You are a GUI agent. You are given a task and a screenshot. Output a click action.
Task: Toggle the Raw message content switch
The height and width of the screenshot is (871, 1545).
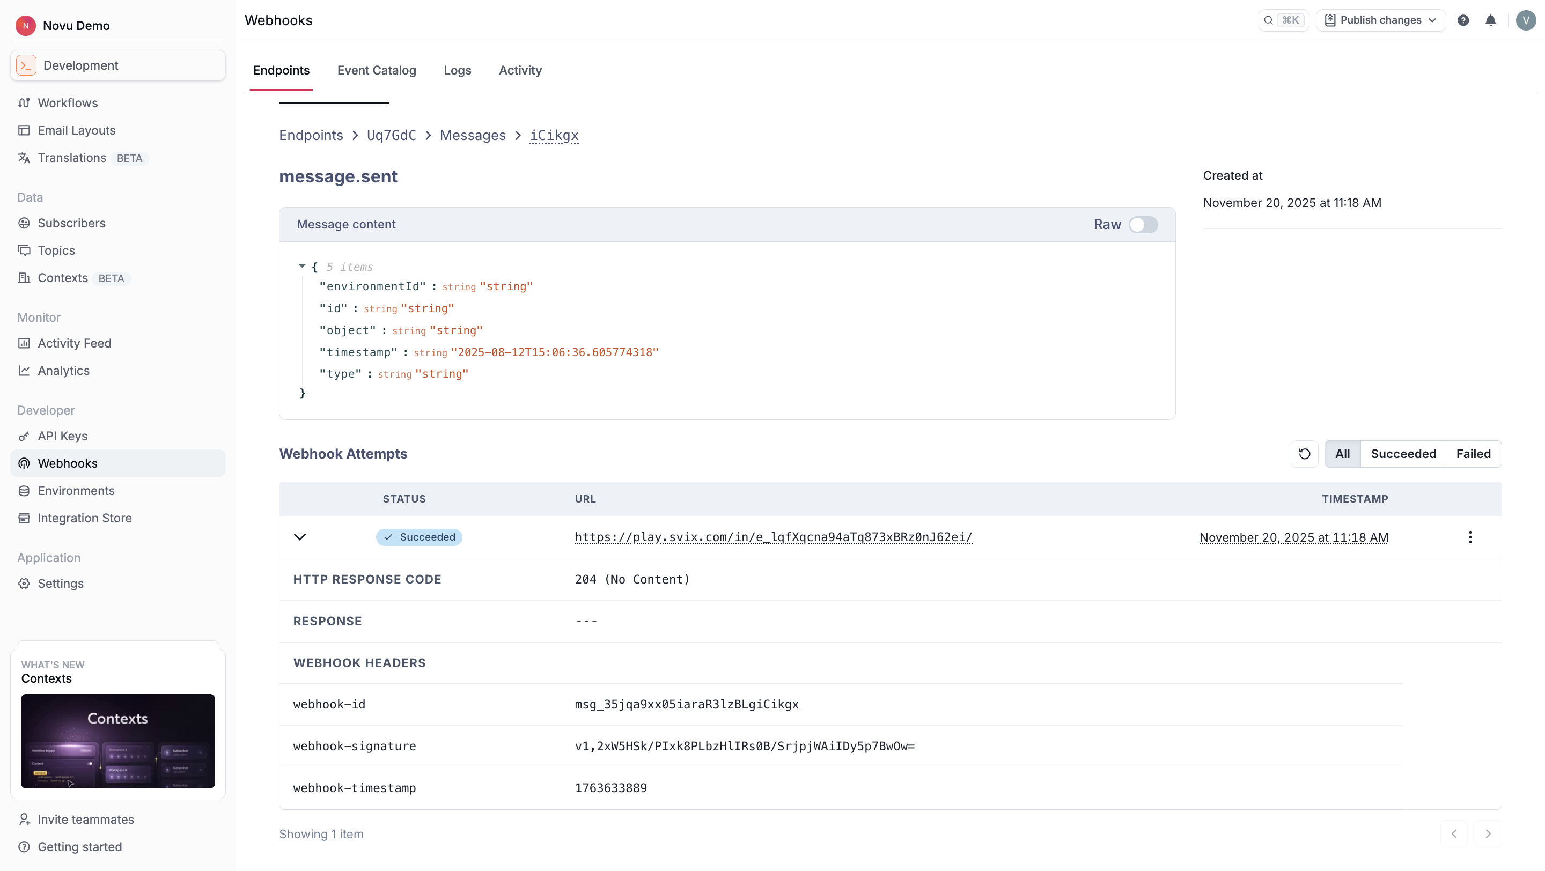coord(1143,225)
